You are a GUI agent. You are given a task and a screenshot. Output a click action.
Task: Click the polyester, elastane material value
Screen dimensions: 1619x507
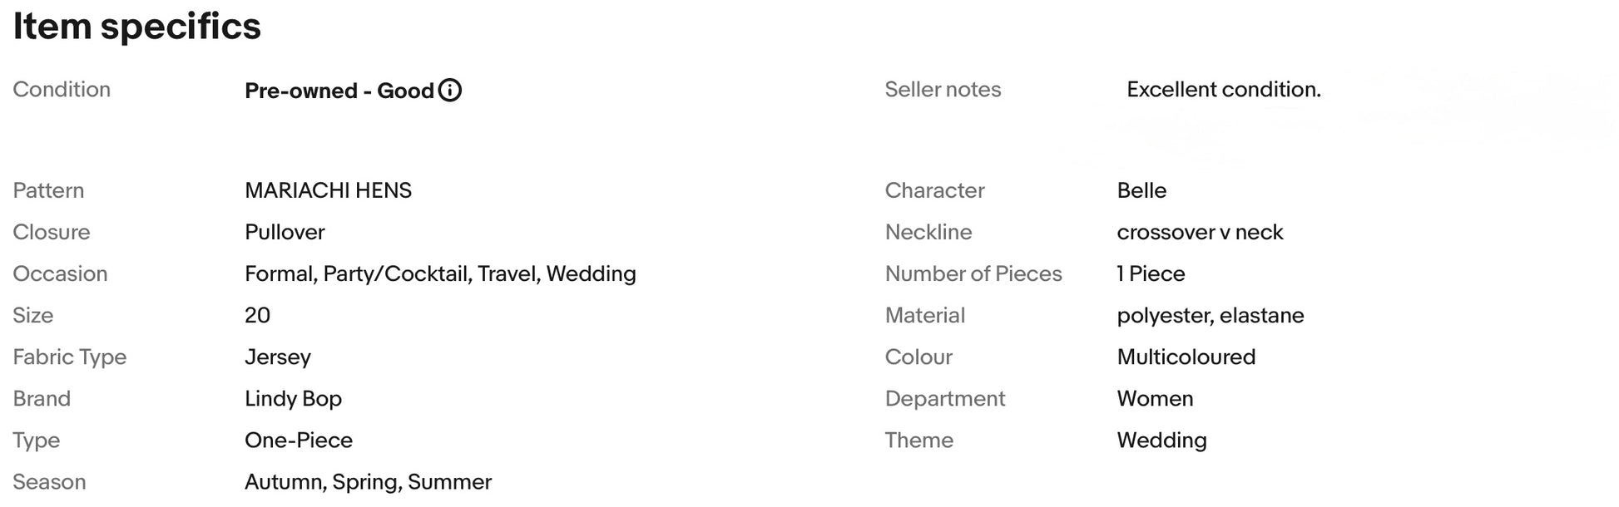pyautogui.click(x=1210, y=315)
